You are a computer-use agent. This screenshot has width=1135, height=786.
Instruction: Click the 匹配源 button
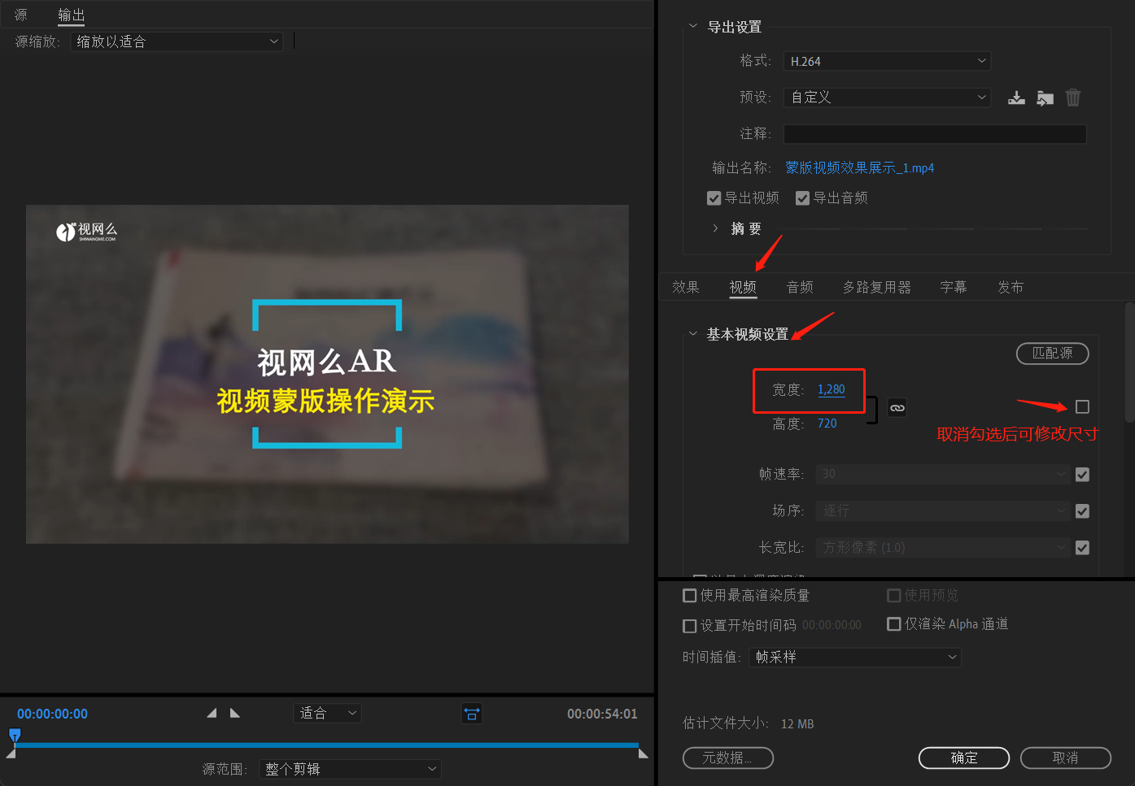click(x=1053, y=353)
